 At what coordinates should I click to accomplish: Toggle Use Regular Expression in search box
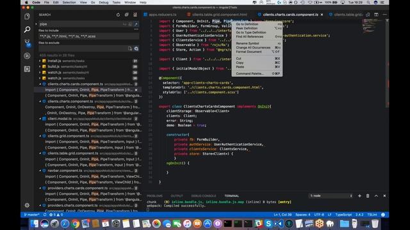coord(136,24)
